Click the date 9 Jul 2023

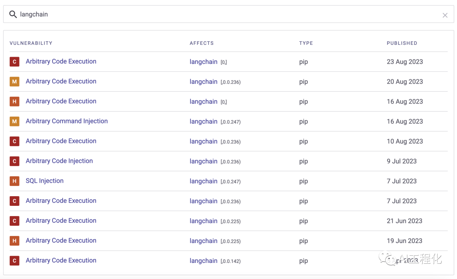tap(402, 161)
